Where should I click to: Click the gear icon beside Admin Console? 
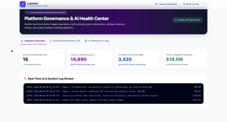(184, 4)
